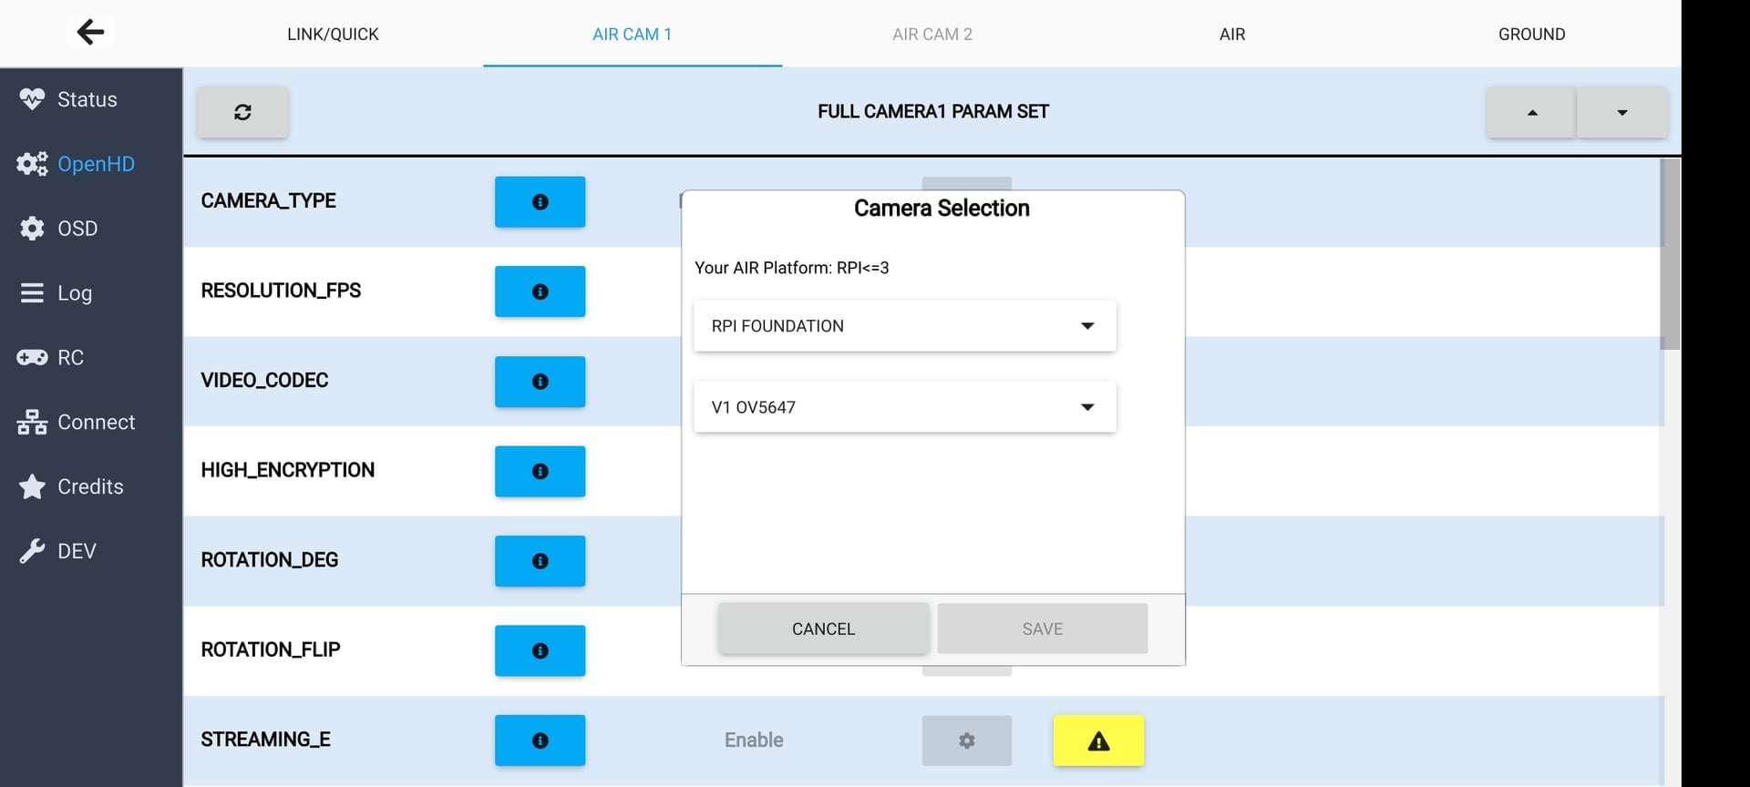Open the V1 OV5647 camera model dropdown
This screenshot has height=787, width=1750.
(x=904, y=407)
